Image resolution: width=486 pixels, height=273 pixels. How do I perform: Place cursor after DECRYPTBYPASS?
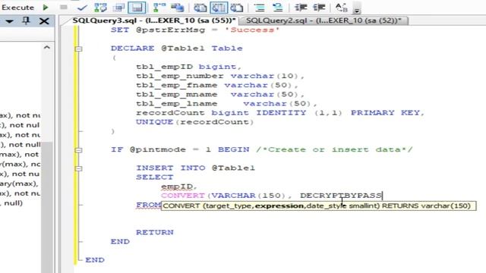[383, 196]
